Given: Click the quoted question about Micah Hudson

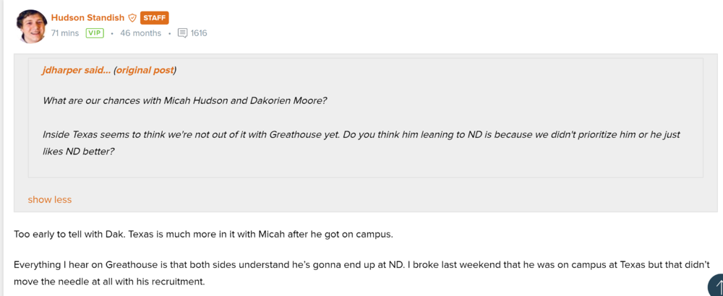Looking at the screenshot, I should pyautogui.click(x=184, y=100).
